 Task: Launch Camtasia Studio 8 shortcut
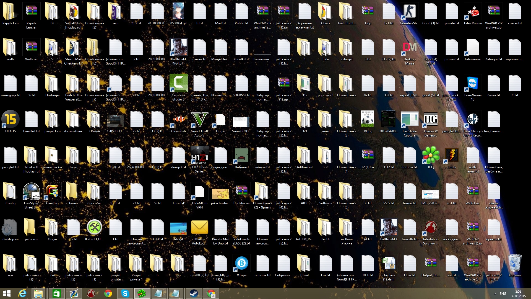[179, 83]
